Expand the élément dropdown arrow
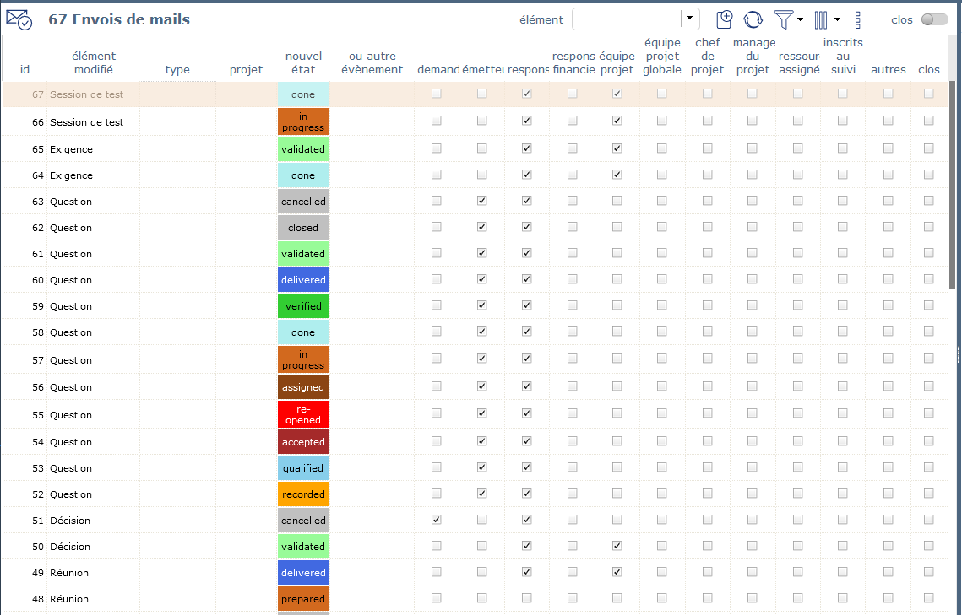Screen dimensions: 962x615 (x=690, y=19)
